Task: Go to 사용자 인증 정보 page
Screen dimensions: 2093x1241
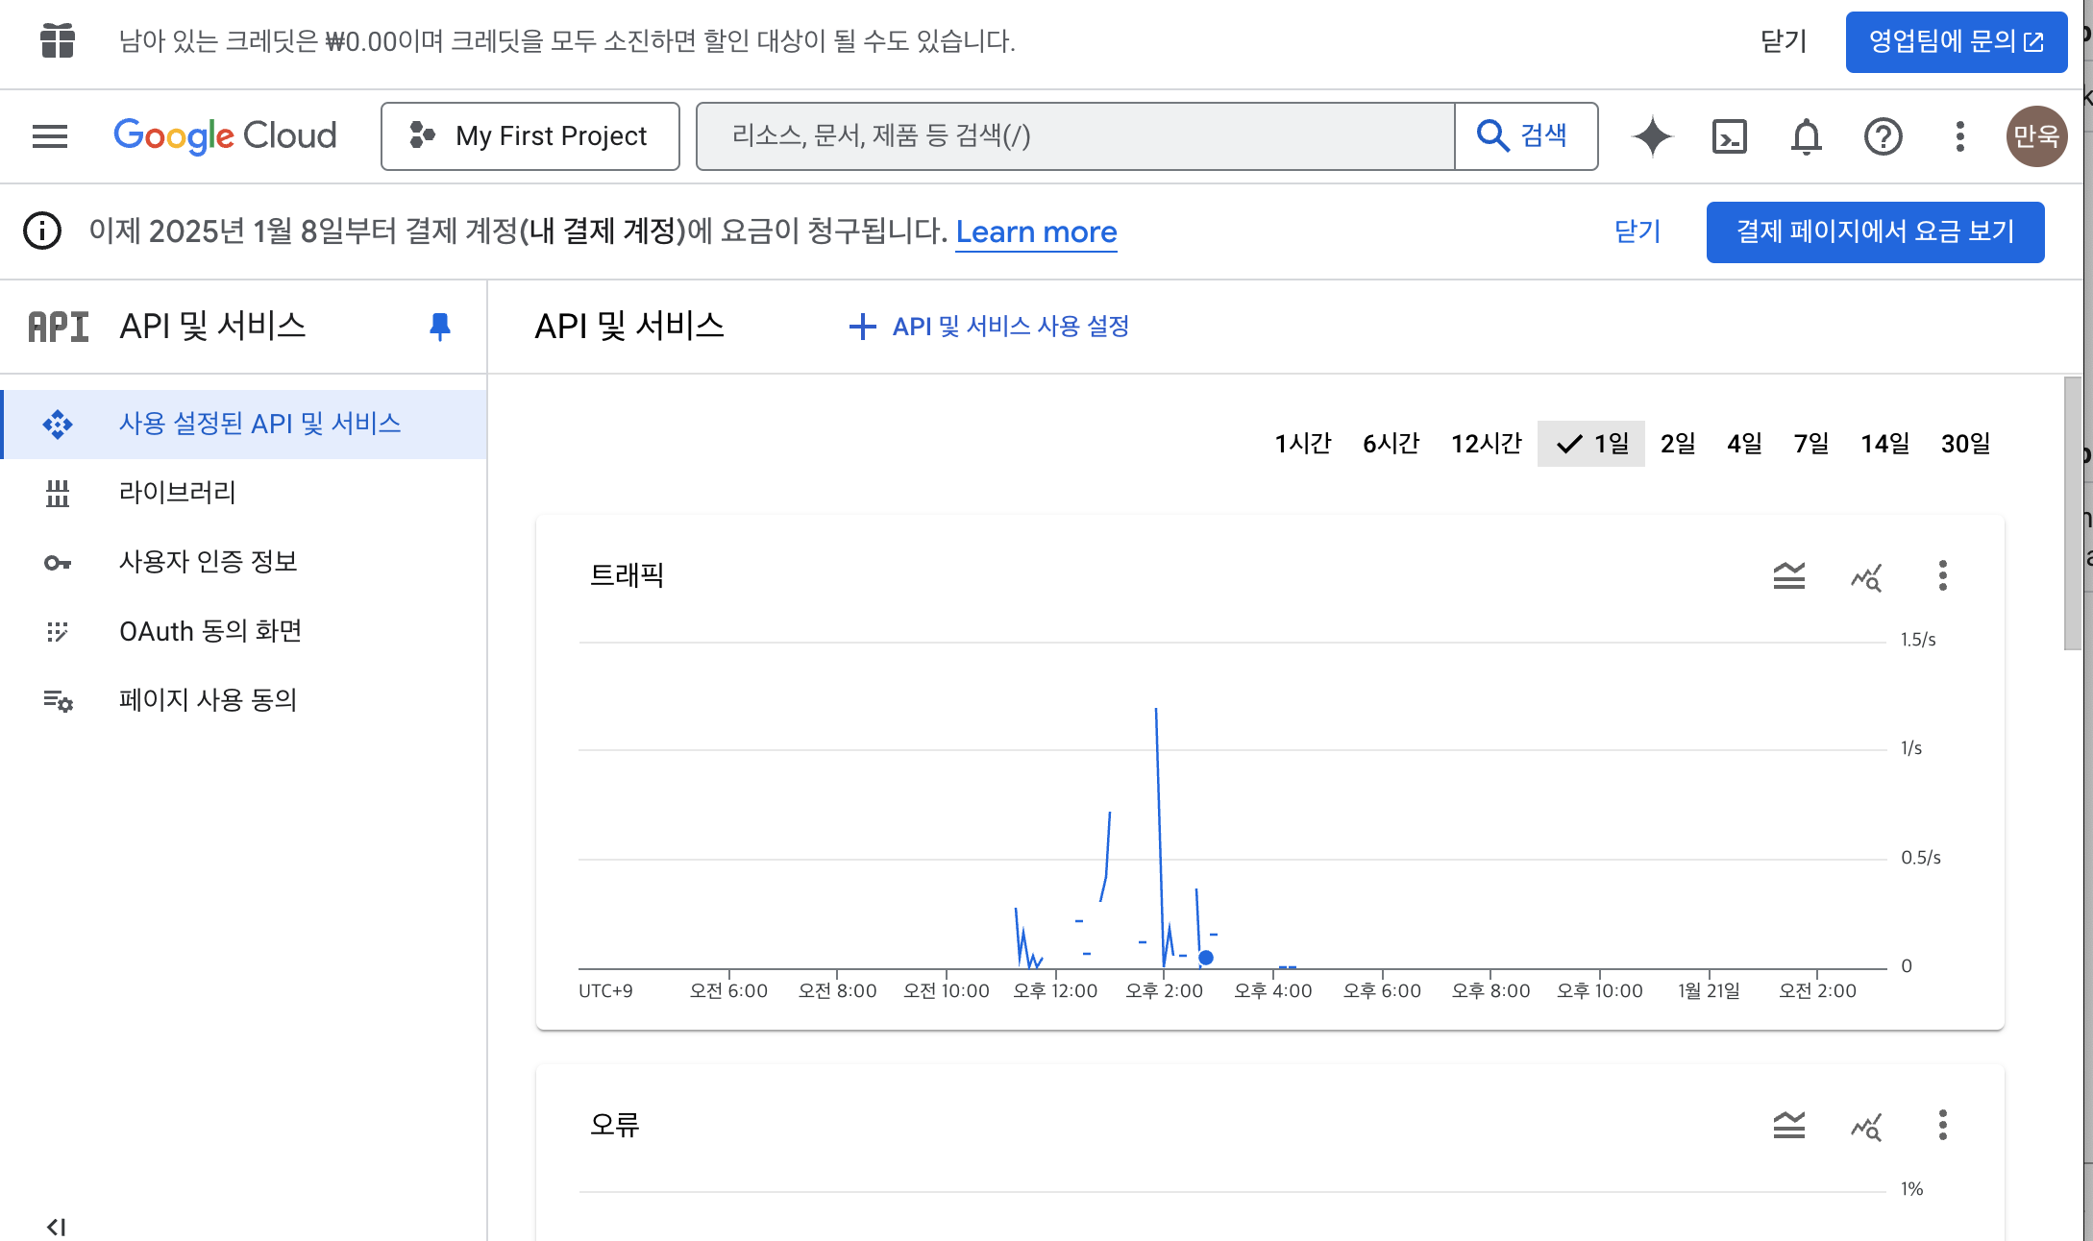Action: pos(208,562)
